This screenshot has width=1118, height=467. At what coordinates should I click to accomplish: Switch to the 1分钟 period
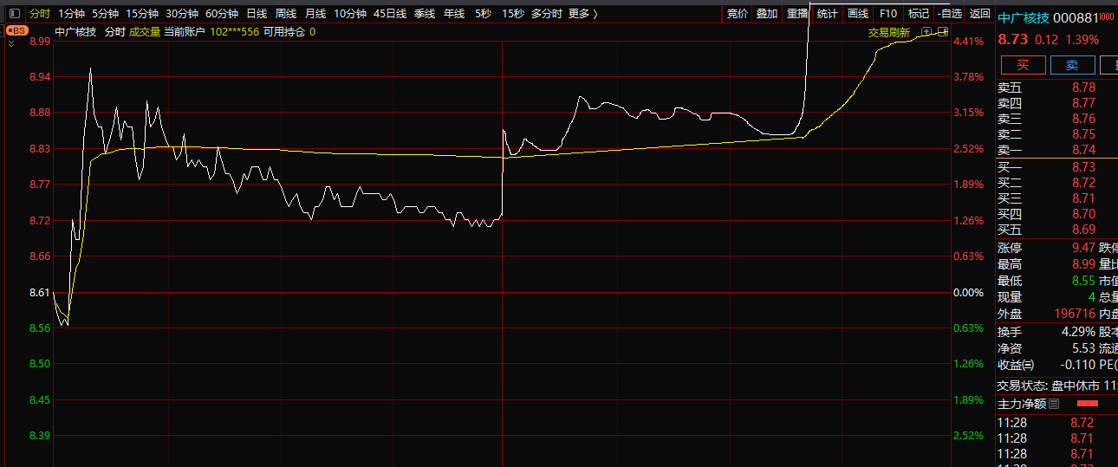click(71, 14)
